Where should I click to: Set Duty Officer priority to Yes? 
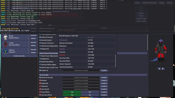coord(72,92)
